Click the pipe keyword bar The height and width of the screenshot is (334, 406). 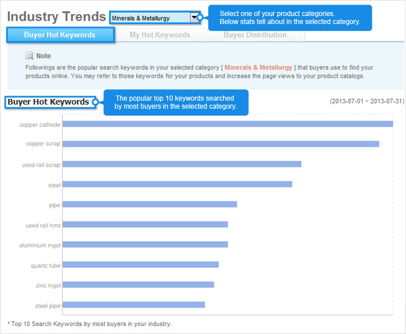(149, 204)
